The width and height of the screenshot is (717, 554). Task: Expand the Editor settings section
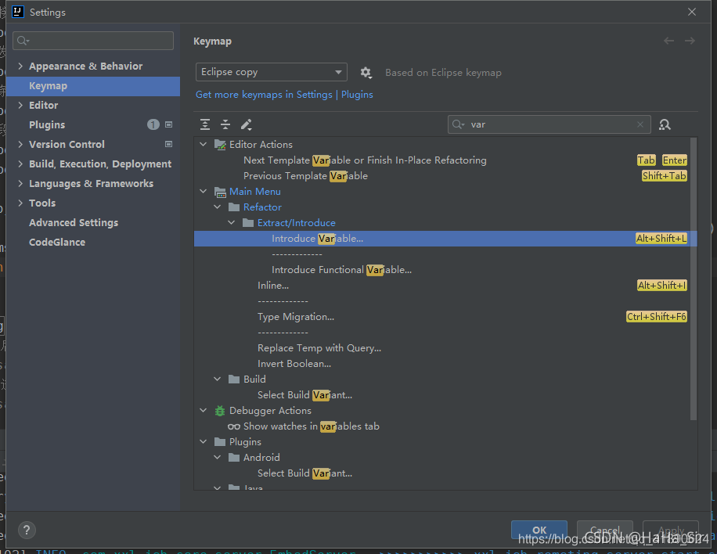[x=20, y=105]
